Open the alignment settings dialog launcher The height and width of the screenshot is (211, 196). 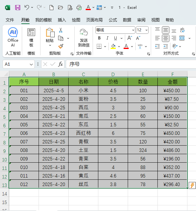pos(193,54)
